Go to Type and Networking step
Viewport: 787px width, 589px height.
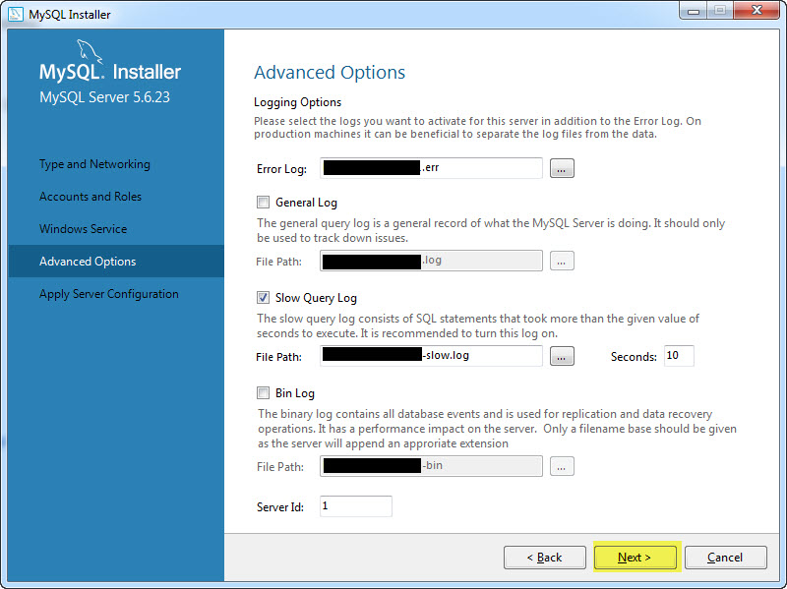[x=94, y=164]
